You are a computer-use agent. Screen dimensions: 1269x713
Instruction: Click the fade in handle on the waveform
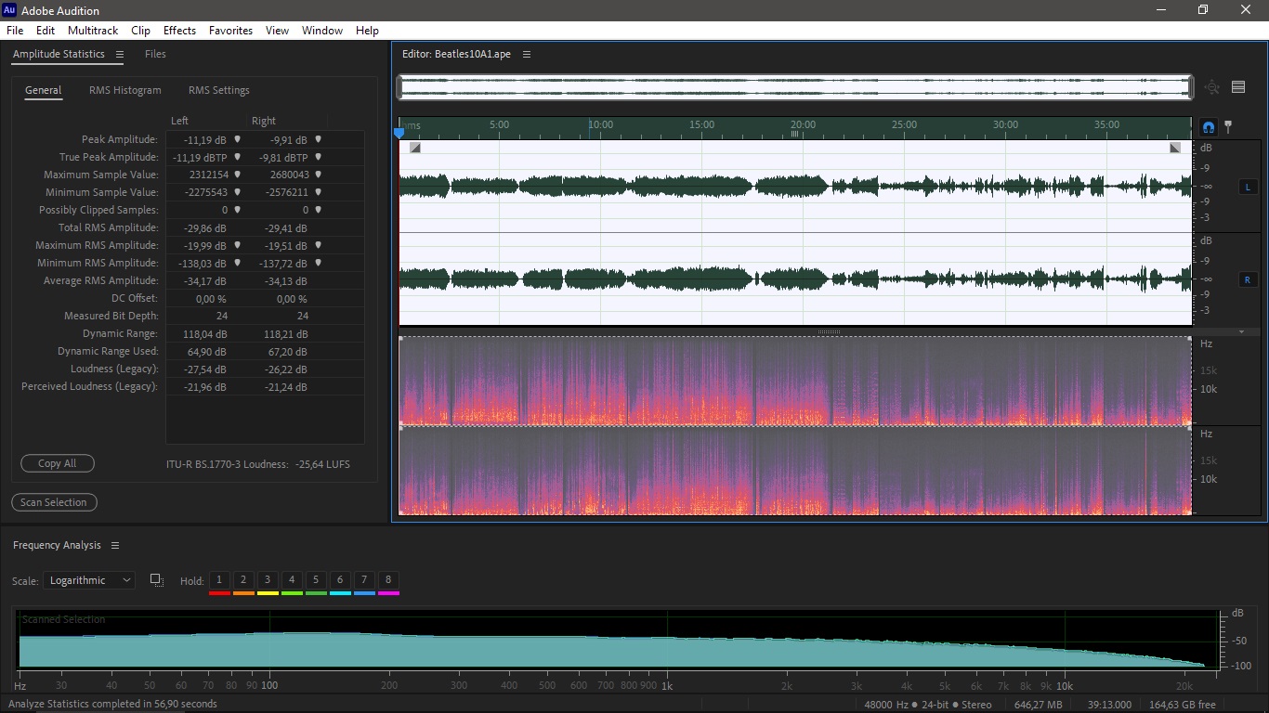pos(415,148)
